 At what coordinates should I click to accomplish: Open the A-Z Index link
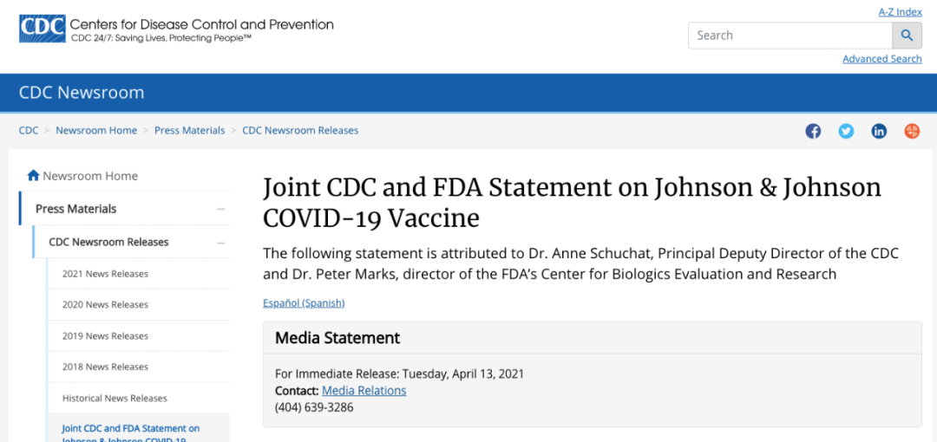tap(900, 12)
